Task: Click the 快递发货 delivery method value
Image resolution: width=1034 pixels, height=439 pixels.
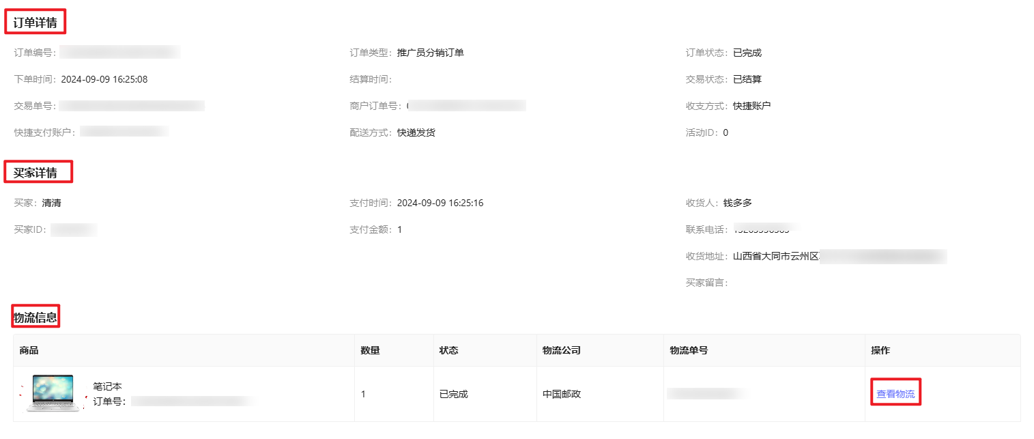Action: [x=416, y=132]
